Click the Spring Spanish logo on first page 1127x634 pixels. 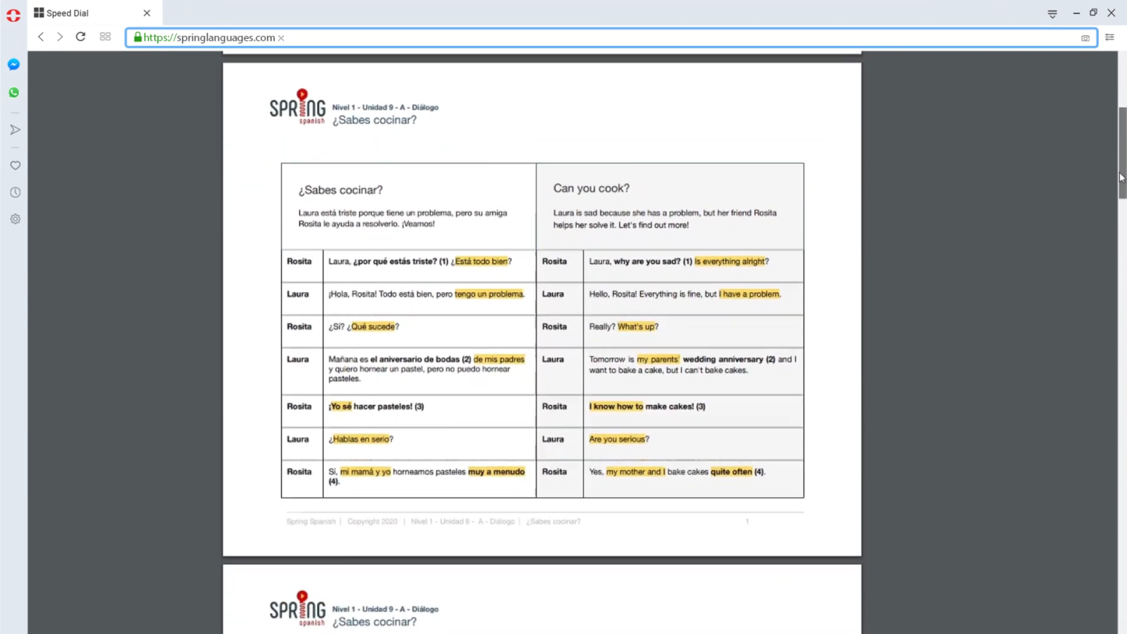click(297, 107)
